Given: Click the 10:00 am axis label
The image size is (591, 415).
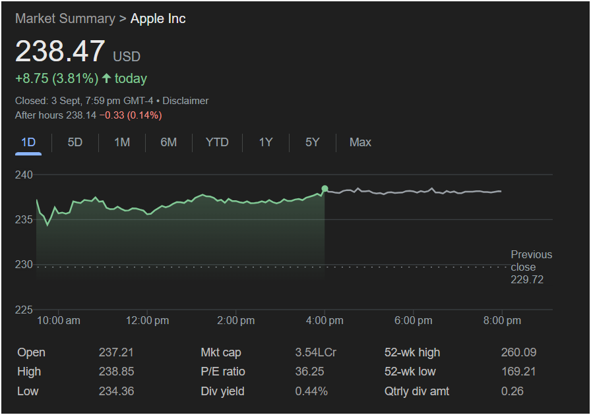Looking at the screenshot, I should tap(59, 321).
